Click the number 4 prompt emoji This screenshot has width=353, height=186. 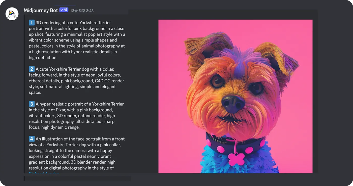click(x=32, y=139)
